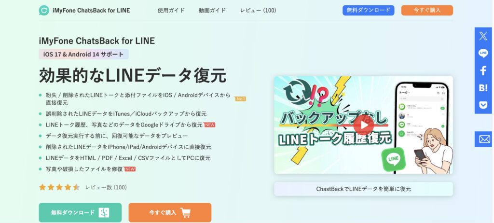Screen dimensions: 494x223
Task: Click the Mac Finder download icon
Action: (104, 212)
